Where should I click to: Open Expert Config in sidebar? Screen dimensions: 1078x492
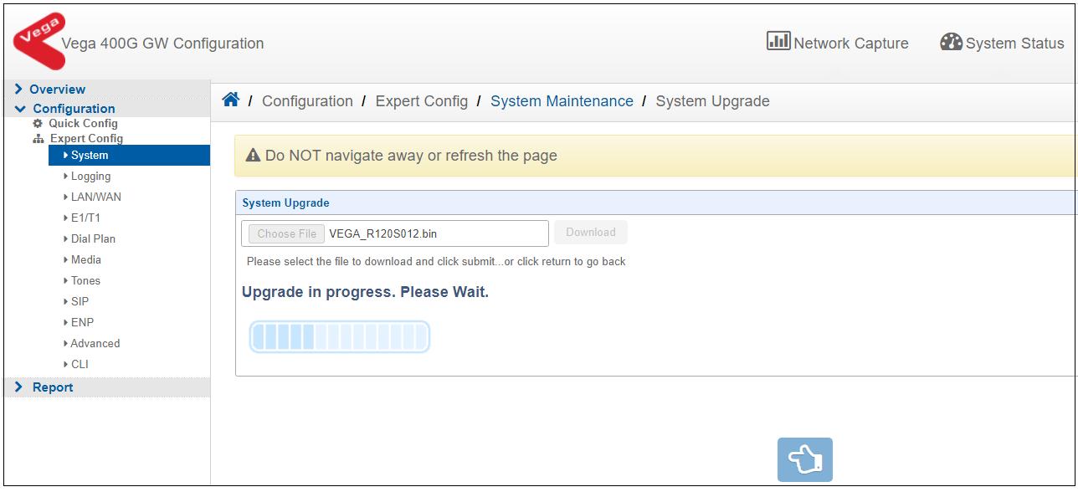point(86,139)
